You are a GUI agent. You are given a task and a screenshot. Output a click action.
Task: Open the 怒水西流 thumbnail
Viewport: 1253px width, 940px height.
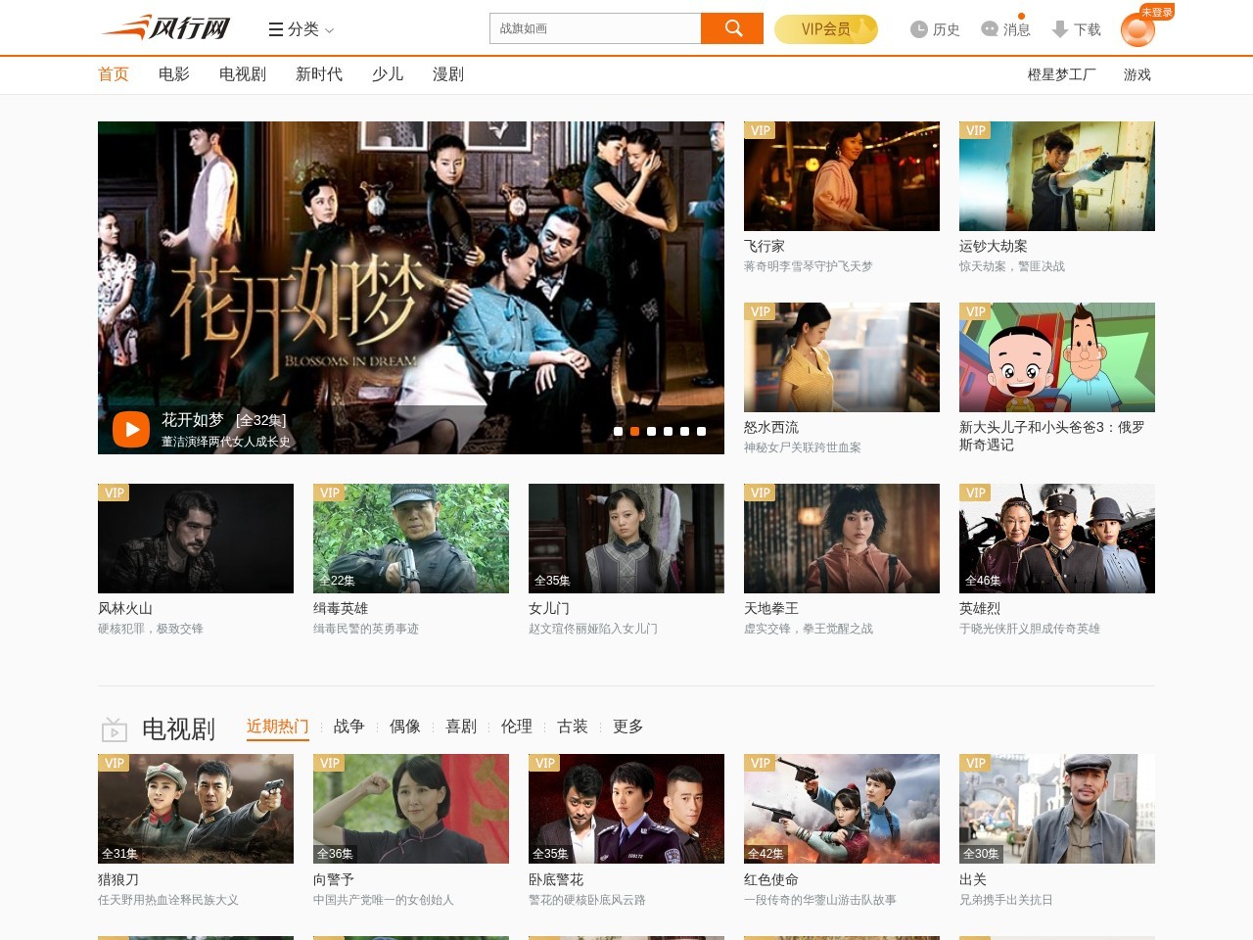[x=842, y=357]
